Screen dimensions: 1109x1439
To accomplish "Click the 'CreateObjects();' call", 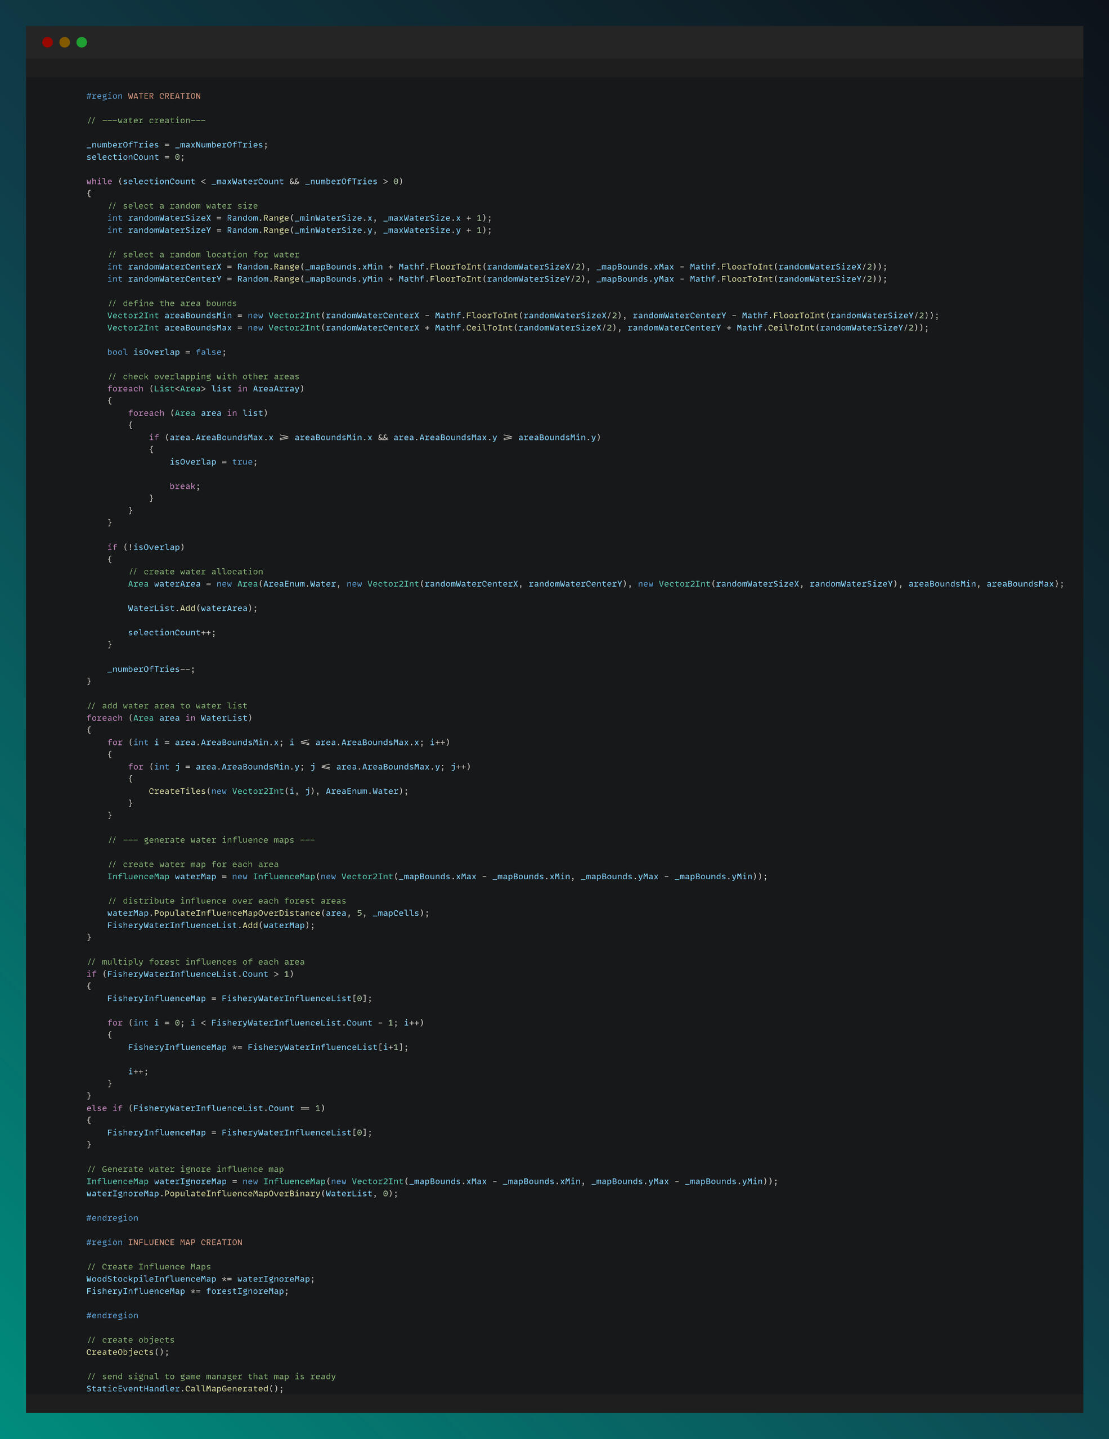I will tap(127, 1352).
